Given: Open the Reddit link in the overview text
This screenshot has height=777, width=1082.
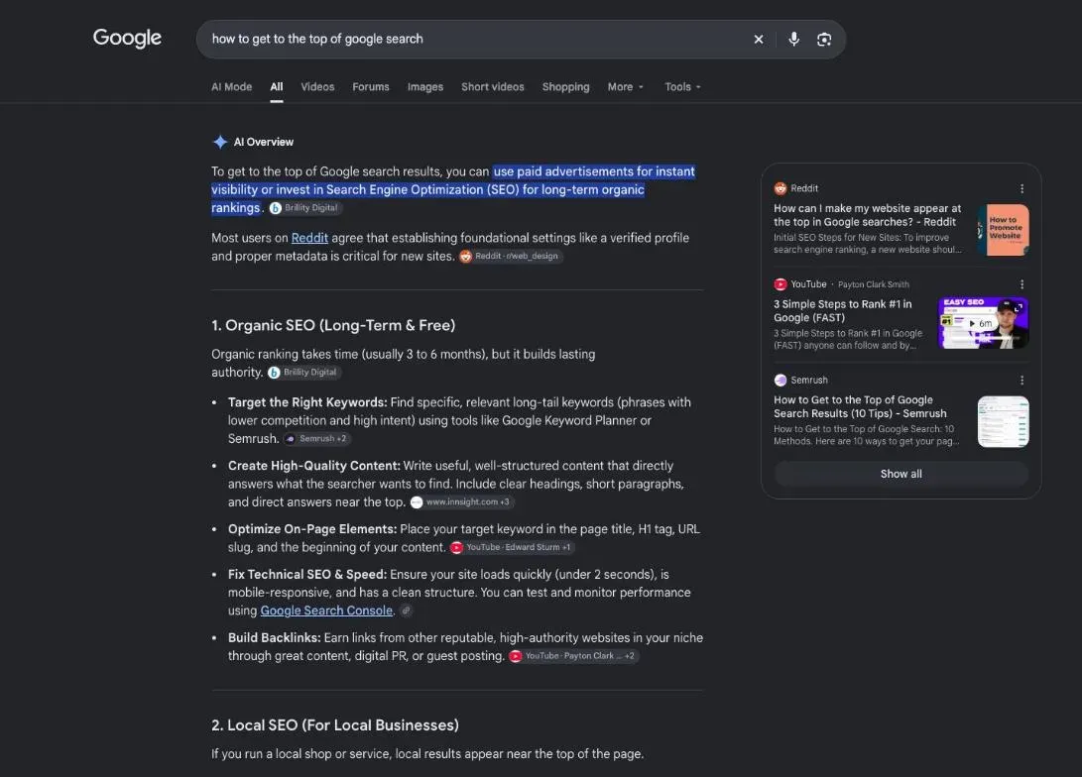Looking at the screenshot, I should (x=309, y=238).
